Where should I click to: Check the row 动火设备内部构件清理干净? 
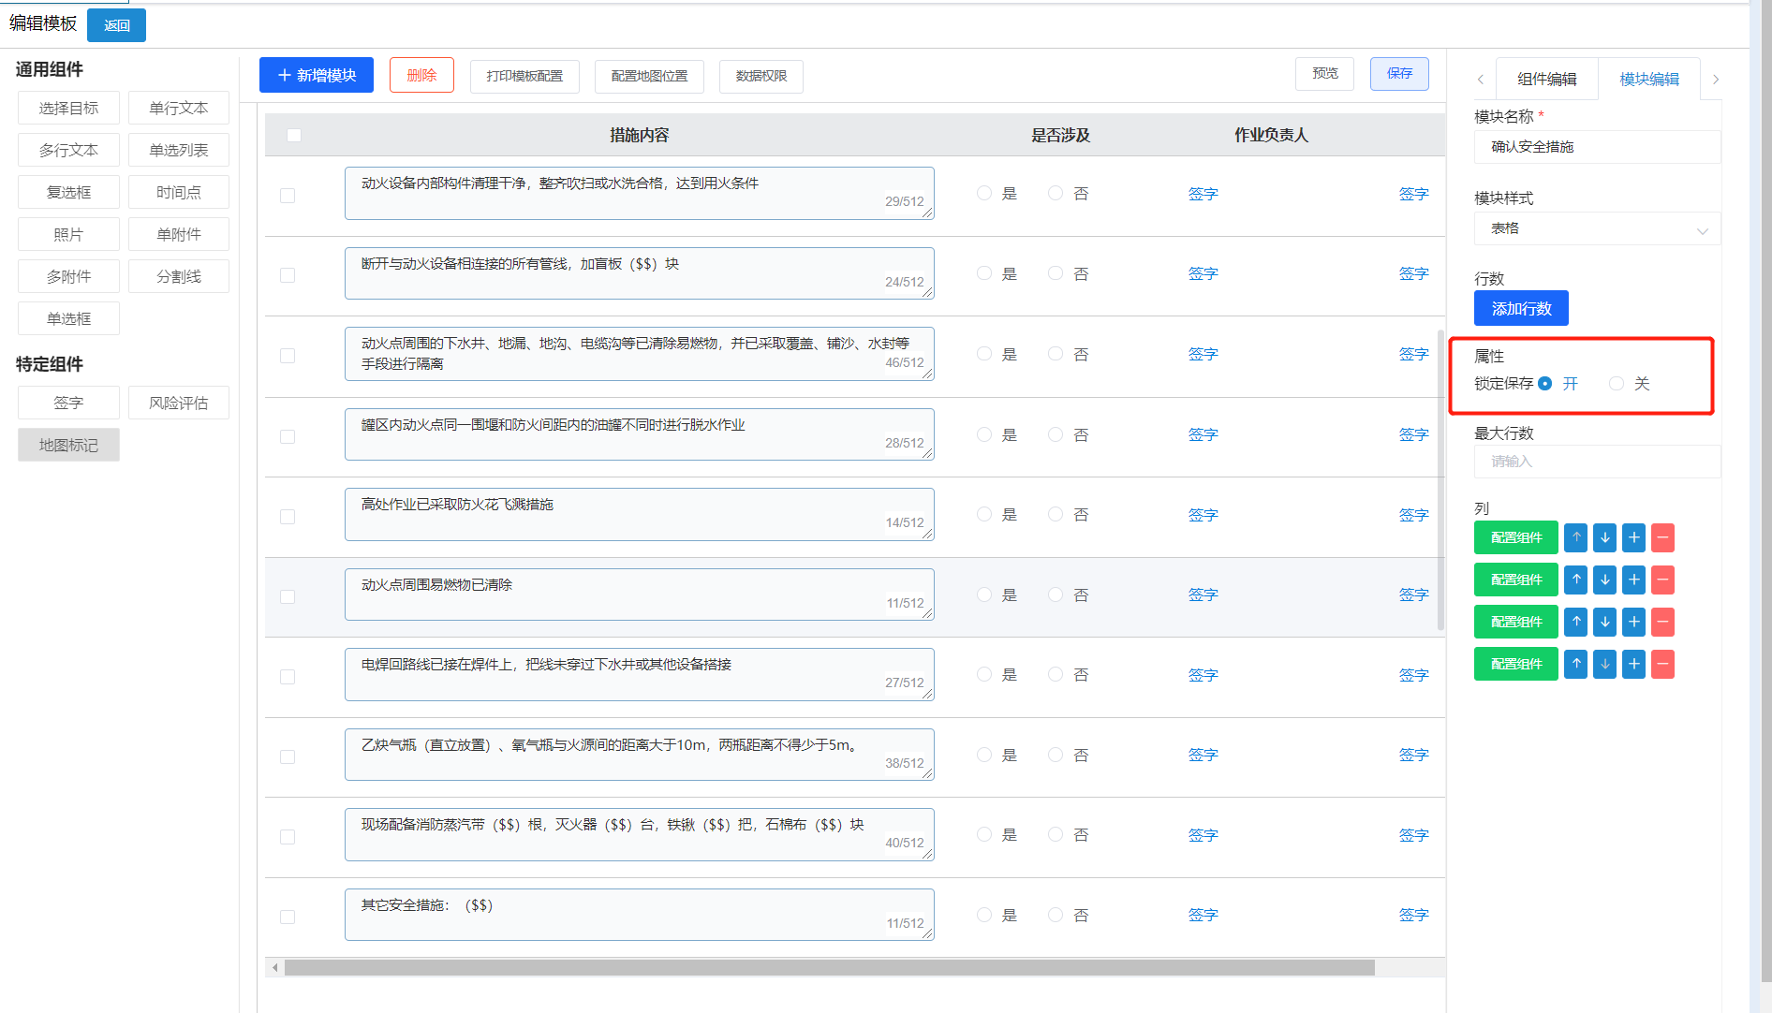[288, 195]
